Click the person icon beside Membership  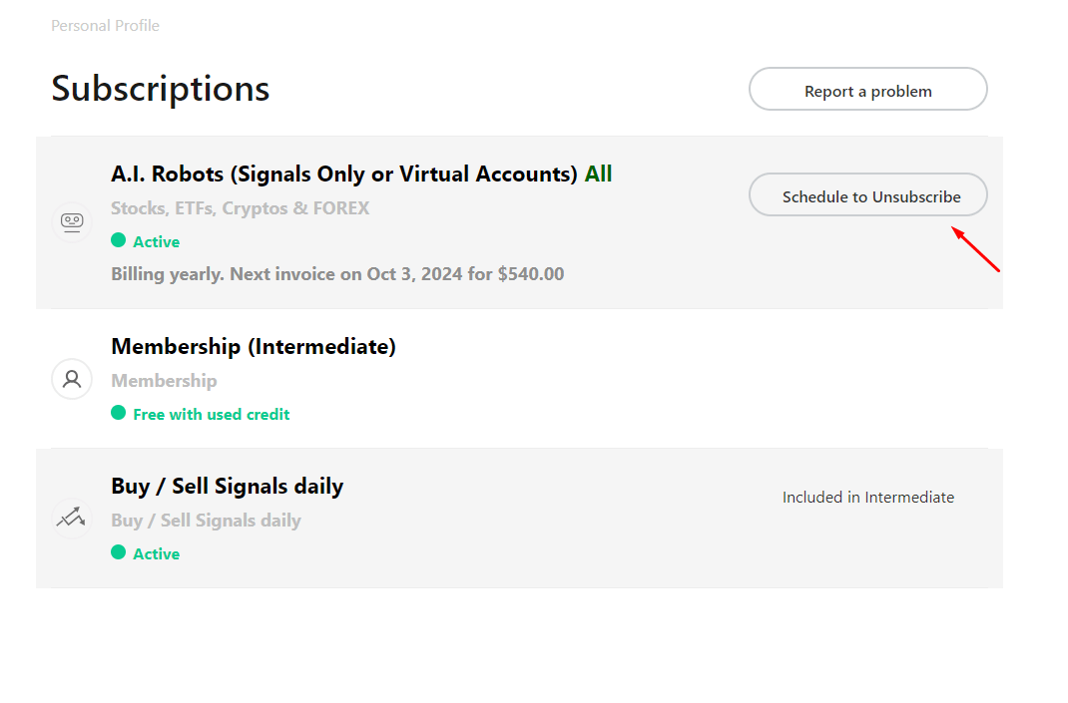(x=72, y=379)
